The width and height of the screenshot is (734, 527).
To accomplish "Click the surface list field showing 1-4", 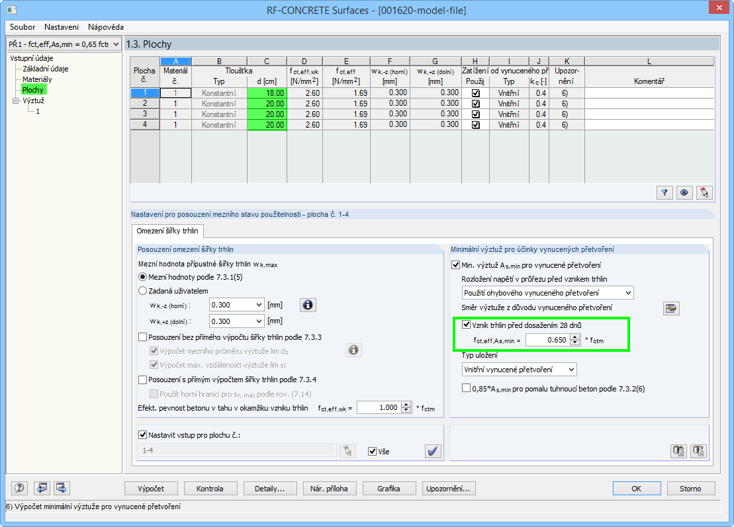I will [238, 451].
